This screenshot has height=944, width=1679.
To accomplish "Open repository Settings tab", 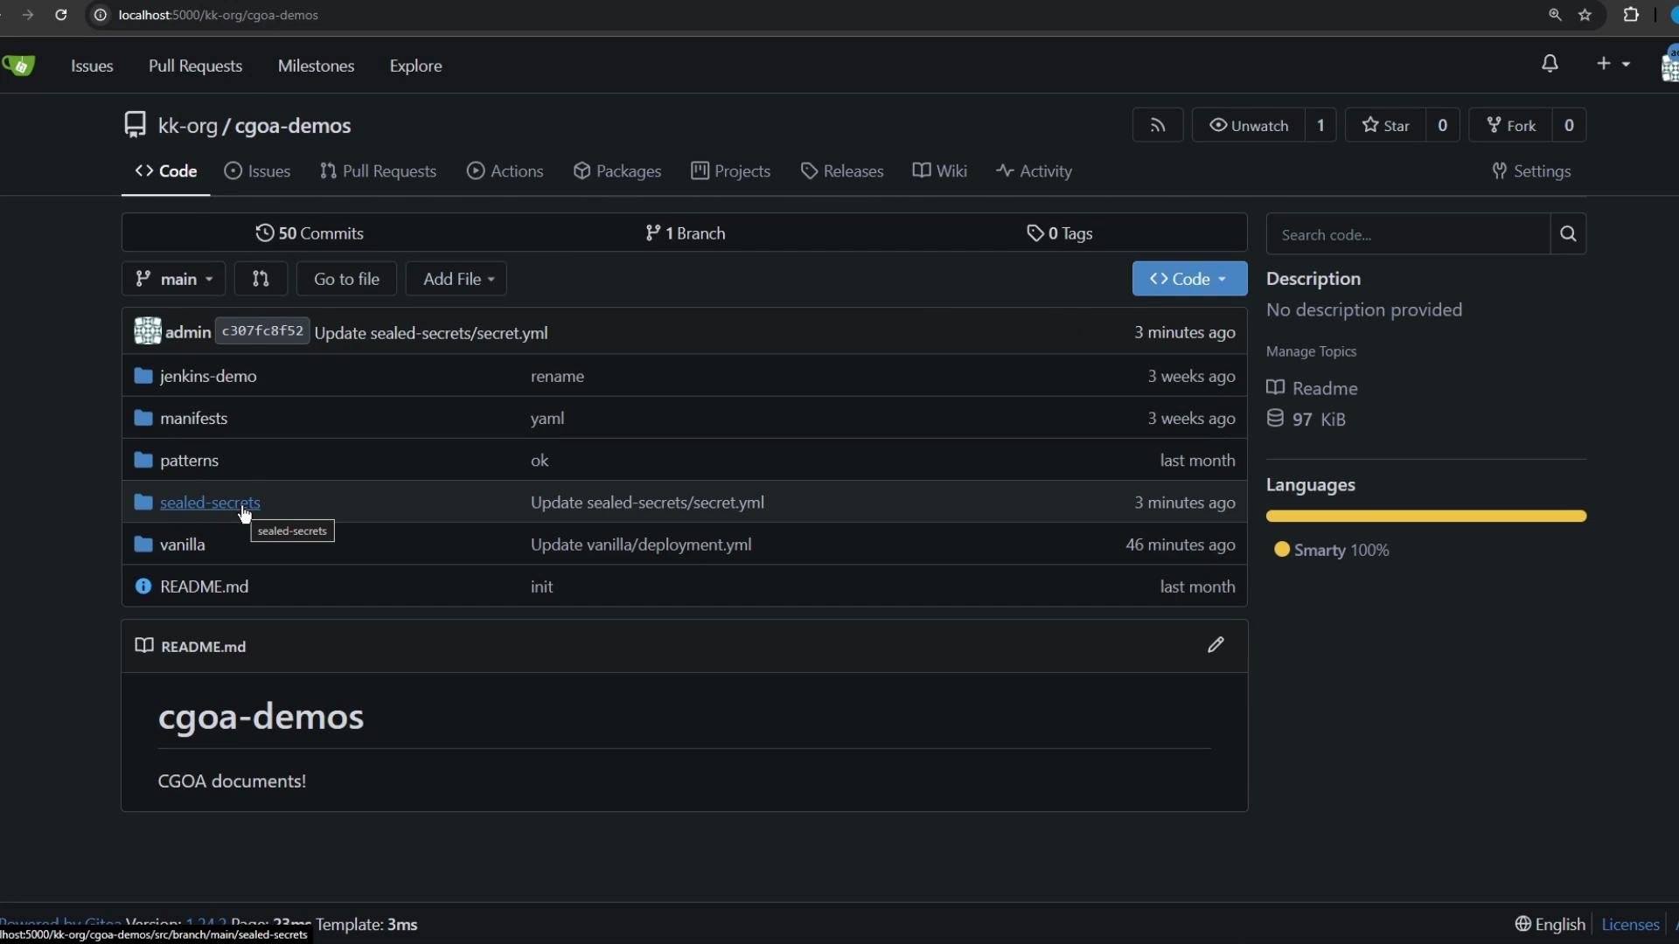I will (x=1531, y=171).
